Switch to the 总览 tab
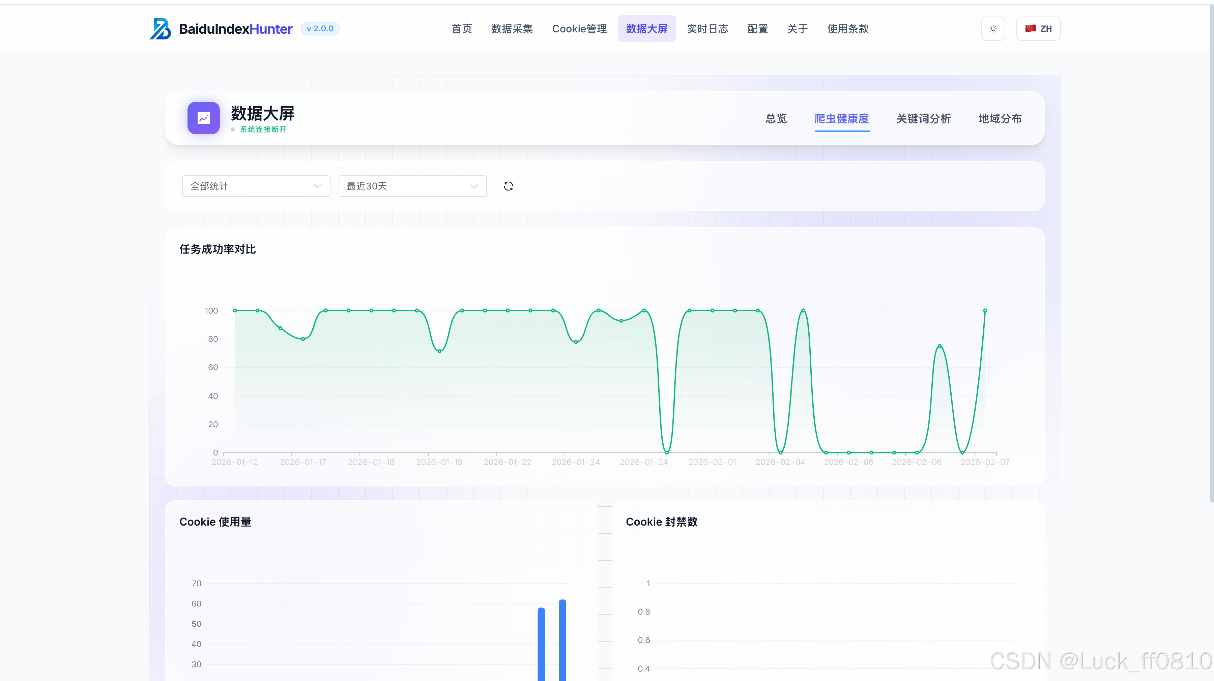Screen dimensions: 1214x681 click(776, 119)
